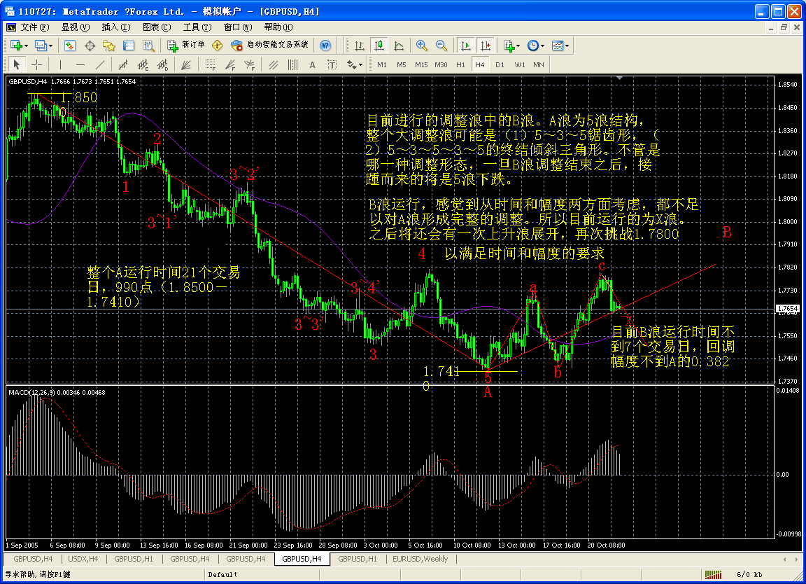The width and height of the screenshot is (806, 584).
Task: Open the New Chart dropdown arrow
Action: click(26, 46)
